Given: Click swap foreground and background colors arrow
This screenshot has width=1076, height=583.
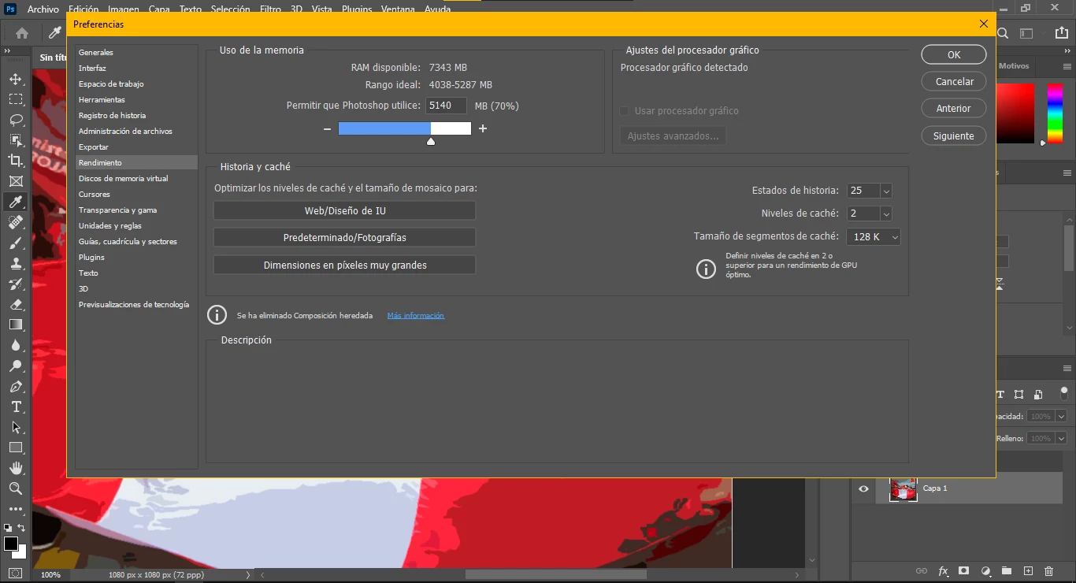Looking at the screenshot, I should coord(22,528).
